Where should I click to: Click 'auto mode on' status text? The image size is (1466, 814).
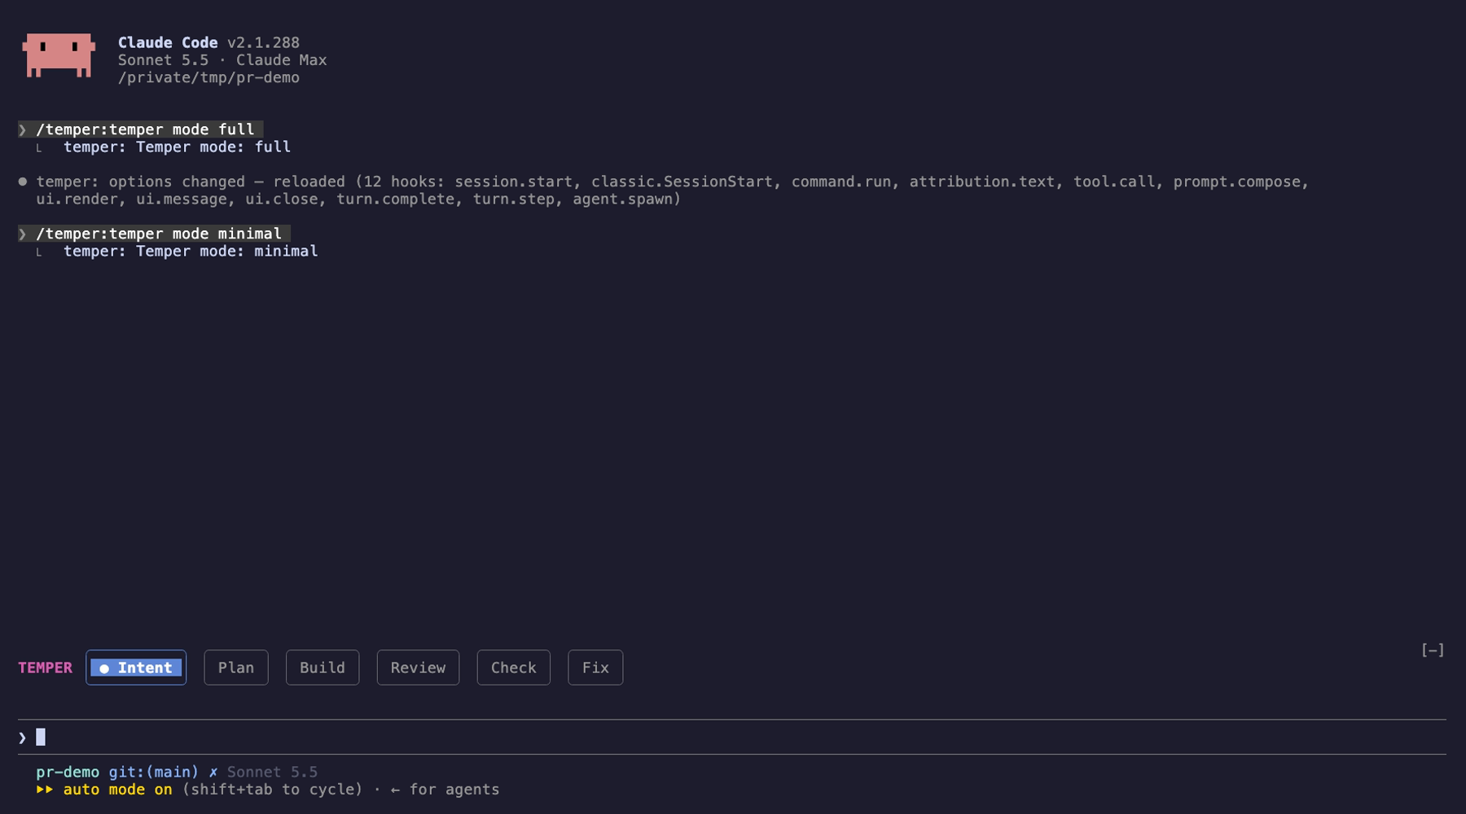point(118,790)
